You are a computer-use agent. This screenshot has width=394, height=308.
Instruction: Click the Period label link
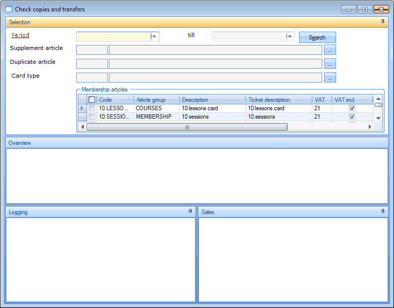pyautogui.click(x=20, y=35)
